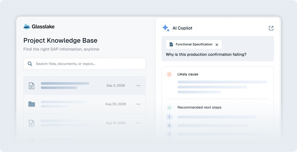Click the Likely cause heading
Screen dimensions: 297x152
pos(188,74)
